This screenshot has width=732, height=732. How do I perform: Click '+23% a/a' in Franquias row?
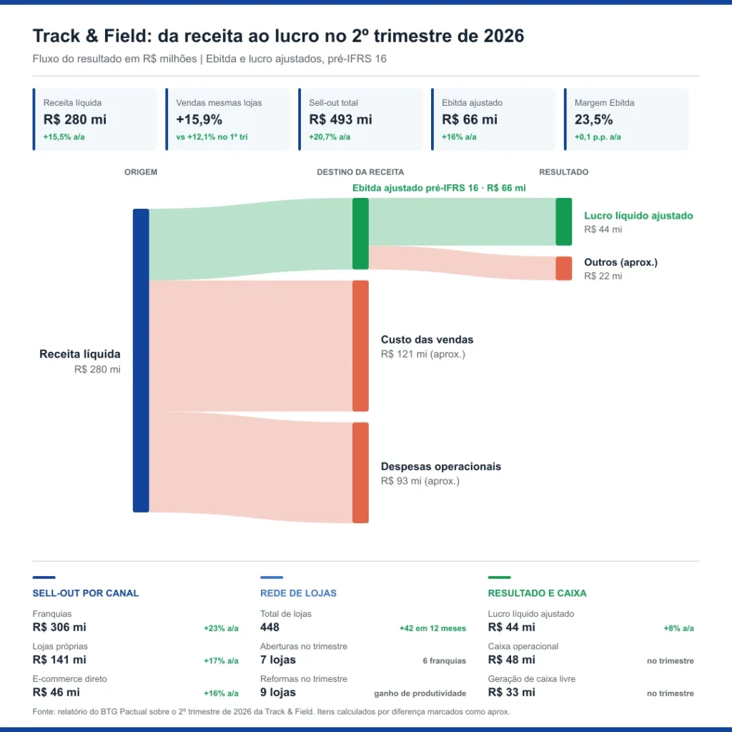(221, 629)
